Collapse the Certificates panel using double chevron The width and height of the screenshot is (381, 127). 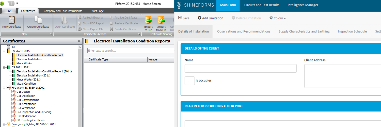click(x=79, y=41)
